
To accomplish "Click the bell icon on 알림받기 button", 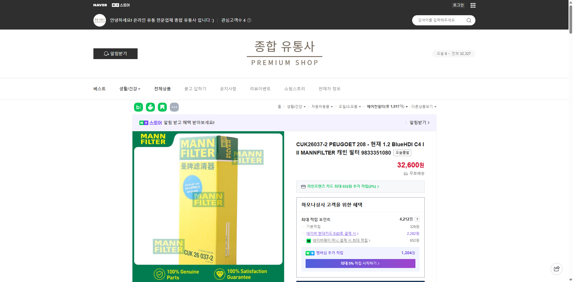I will click(x=107, y=54).
